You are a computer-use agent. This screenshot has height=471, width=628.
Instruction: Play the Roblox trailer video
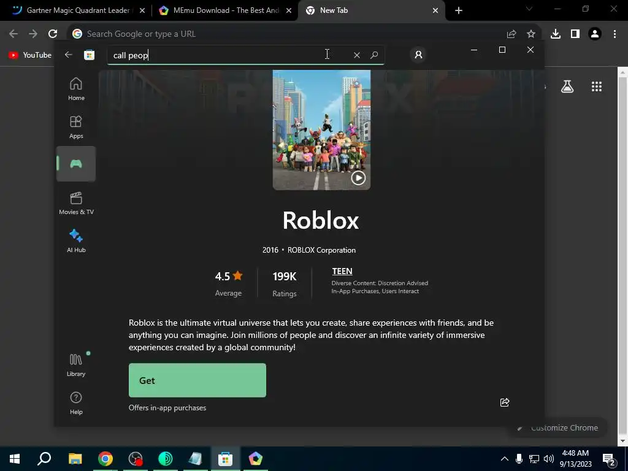(358, 178)
